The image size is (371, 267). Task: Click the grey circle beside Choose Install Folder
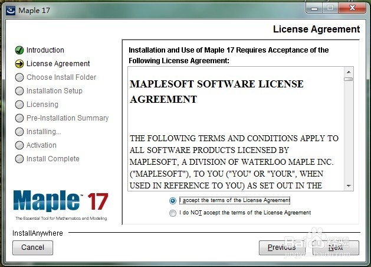(x=19, y=77)
